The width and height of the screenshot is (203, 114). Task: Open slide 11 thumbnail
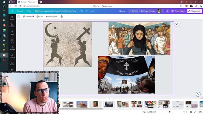(150, 104)
